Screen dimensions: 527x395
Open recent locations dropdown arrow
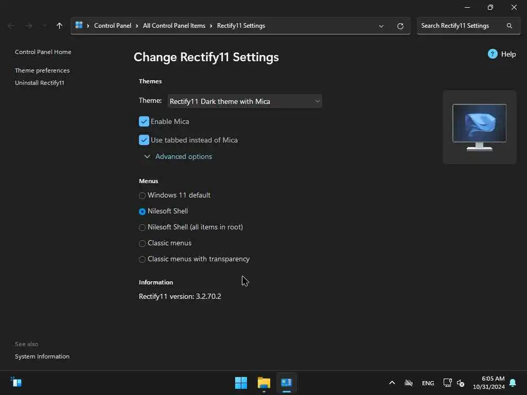[x=44, y=26]
